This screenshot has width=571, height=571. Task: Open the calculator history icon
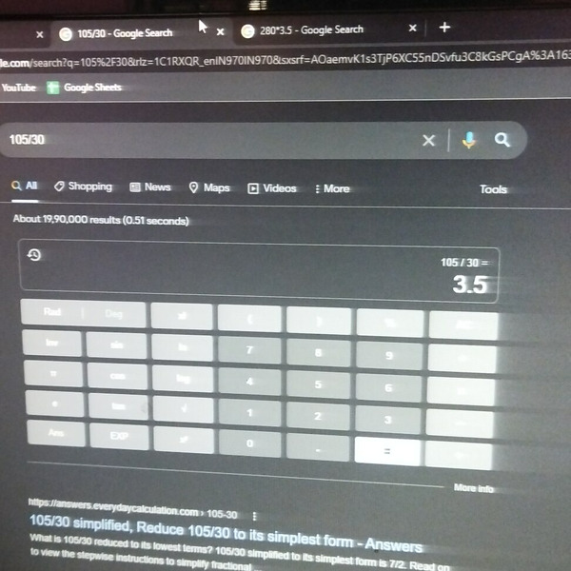coord(34,254)
